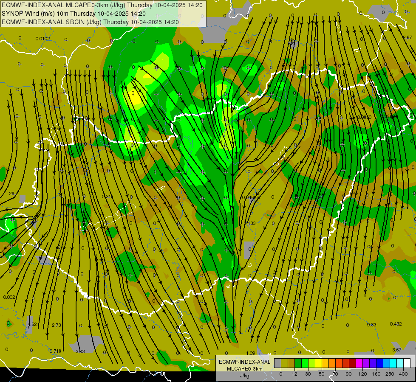
Task: Click the legend scale label 120
Action: coord(362,374)
